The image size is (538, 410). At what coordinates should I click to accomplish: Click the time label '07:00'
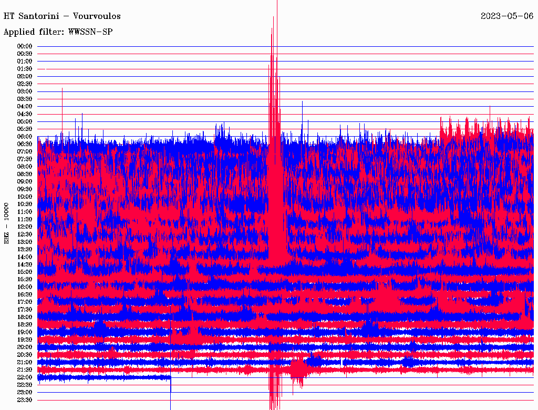coord(25,152)
